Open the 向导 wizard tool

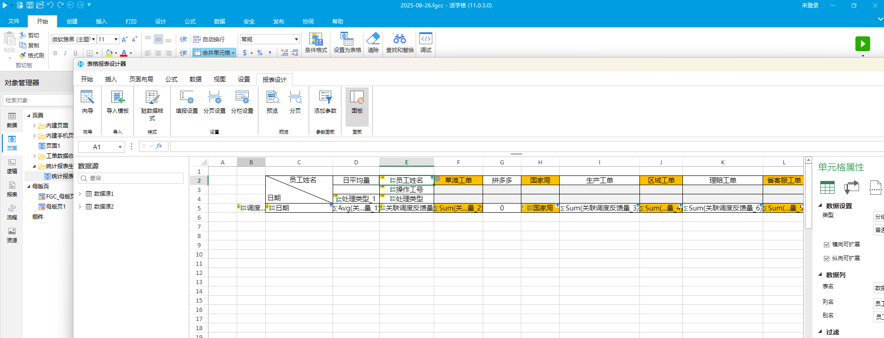87,102
